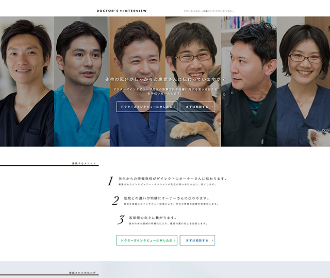Click arrow on green-bordered apply button
Image resolution: width=330 pixels, height=278 pixels.
point(174,240)
